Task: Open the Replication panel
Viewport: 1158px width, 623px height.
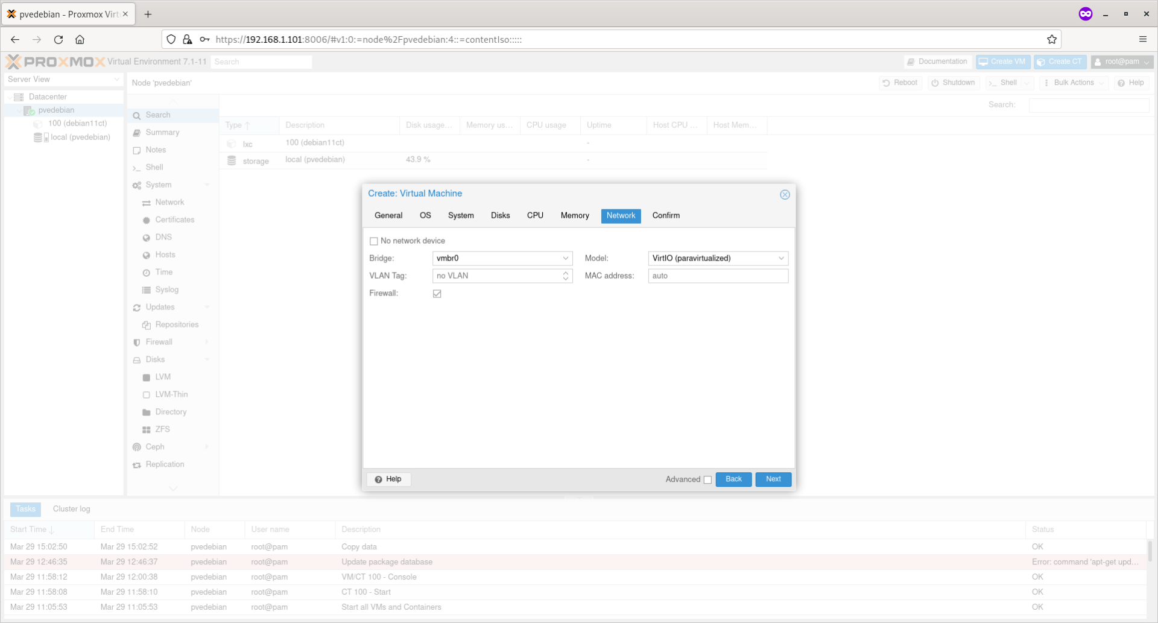Action: 165,464
